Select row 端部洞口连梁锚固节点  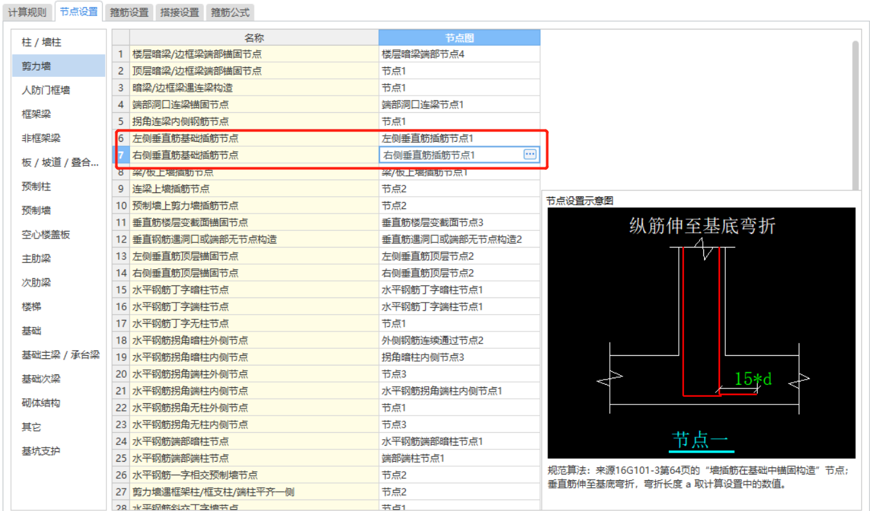(254, 105)
